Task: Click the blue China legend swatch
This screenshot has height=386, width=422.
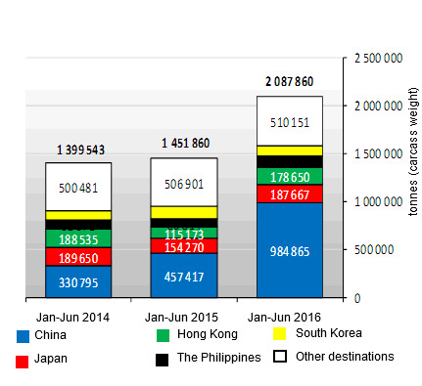Action: coord(23,336)
